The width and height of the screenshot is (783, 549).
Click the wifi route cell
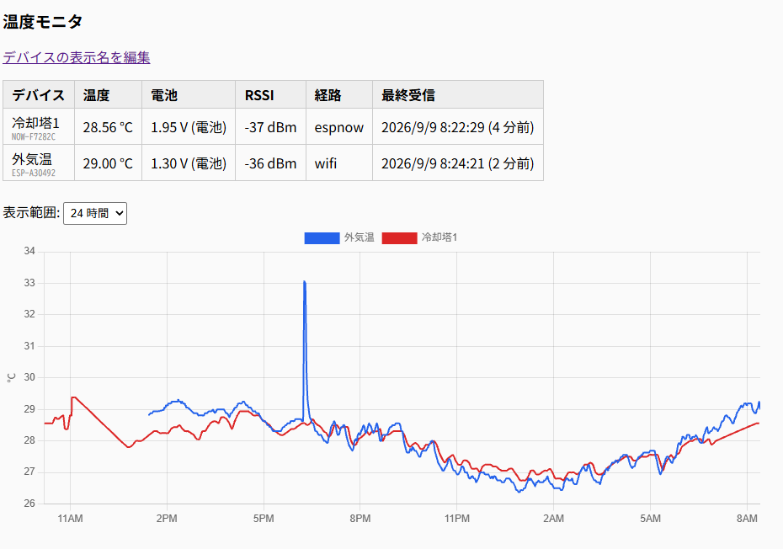[x=339, y=163]
